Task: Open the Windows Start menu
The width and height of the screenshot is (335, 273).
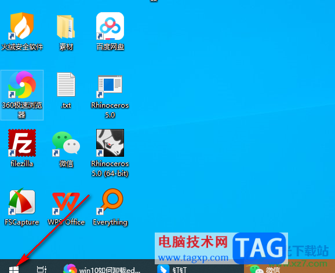Action: (x=14, y=269)
